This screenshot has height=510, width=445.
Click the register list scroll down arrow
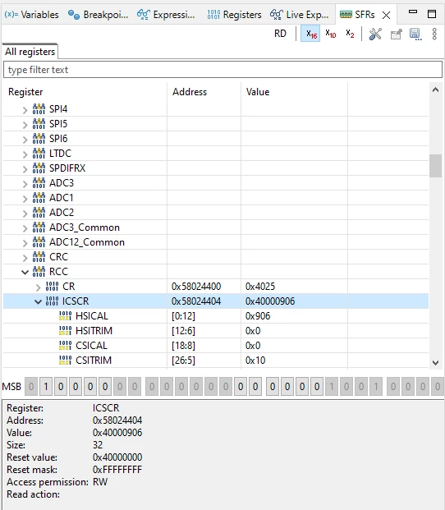point(436,362)
